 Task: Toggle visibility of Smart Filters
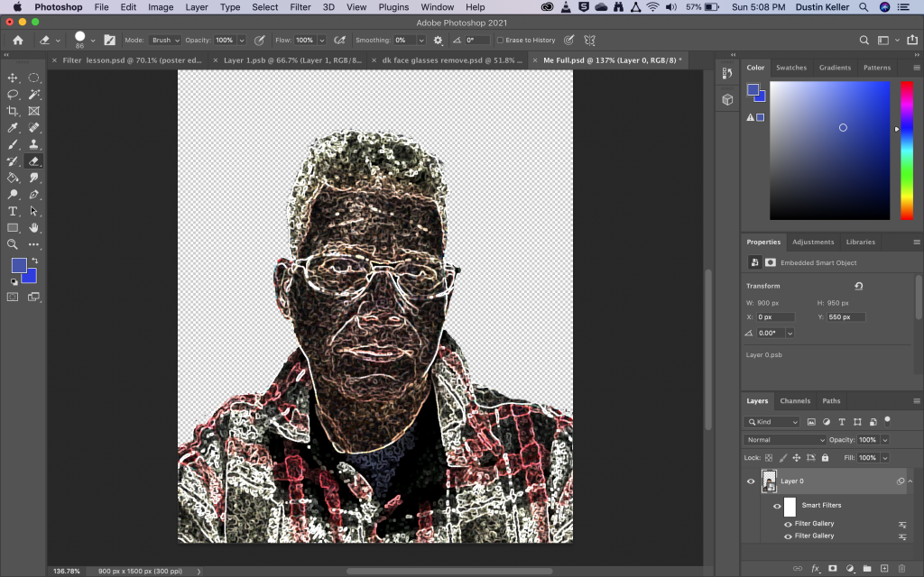[777, 506]
